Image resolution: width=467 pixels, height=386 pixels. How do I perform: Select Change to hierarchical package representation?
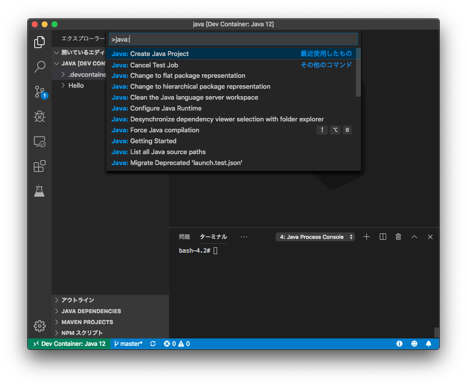click(x=231, y=87)
